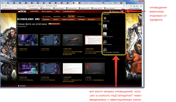Open the Персонажи submenu
The image size is (176, 102).
pyautogui.click(x=46, y=20)
